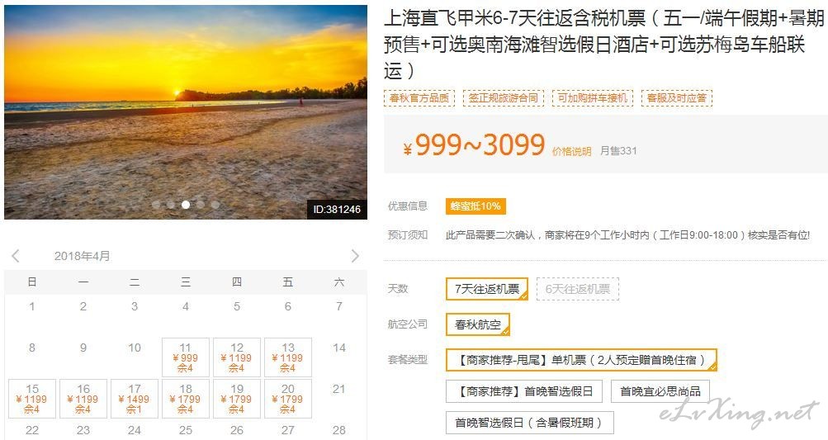Go to next month in calendar

point(355,256)
